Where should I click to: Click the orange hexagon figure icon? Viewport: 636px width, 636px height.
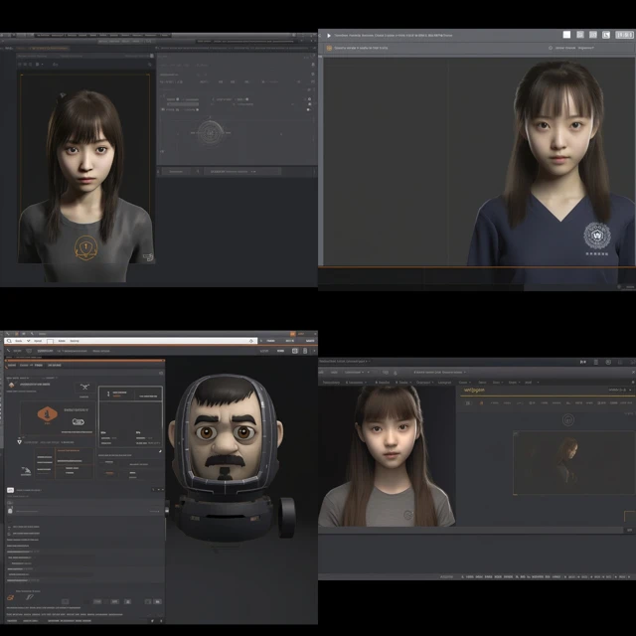47,414
